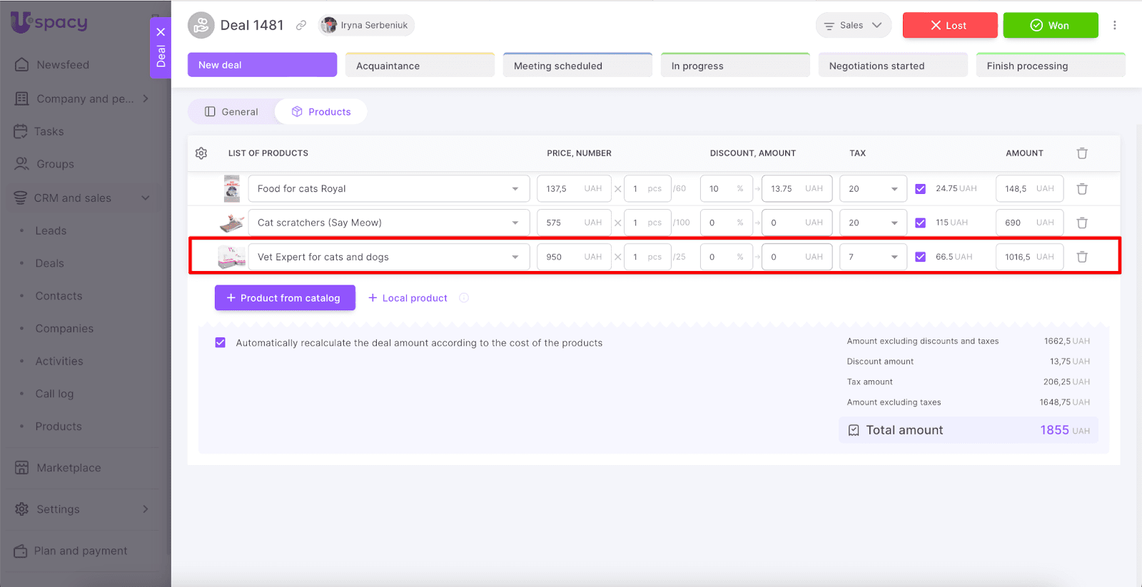Click the Local product info icon
The height and width of the screenshot is (587, 1142).
[x=464, y=298]
